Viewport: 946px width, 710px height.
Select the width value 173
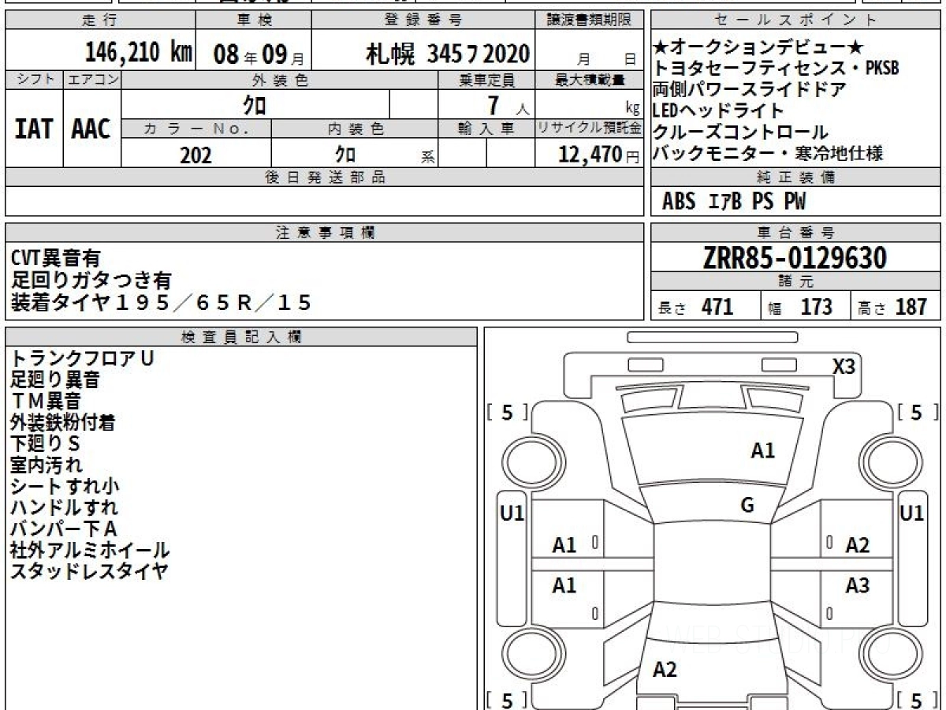tap(816, 306)
